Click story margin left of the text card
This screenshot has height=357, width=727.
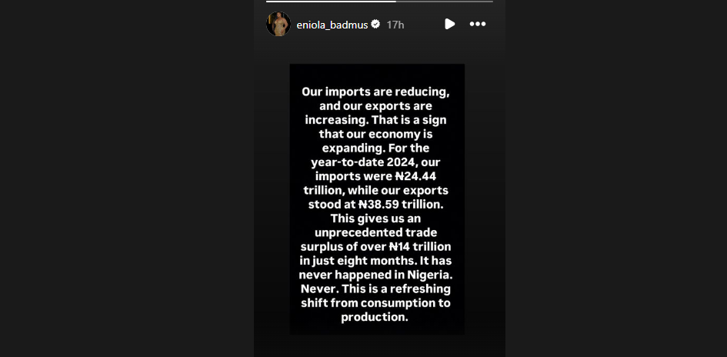pos(271,200)
